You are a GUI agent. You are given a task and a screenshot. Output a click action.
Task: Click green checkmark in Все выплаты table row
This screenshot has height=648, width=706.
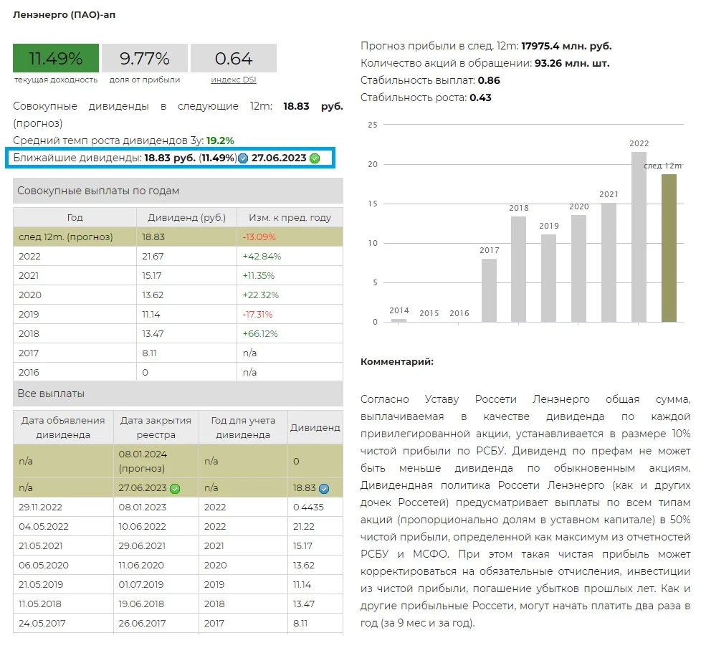tap(175, 488)
